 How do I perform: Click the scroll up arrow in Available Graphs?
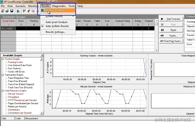click(42, 59)
